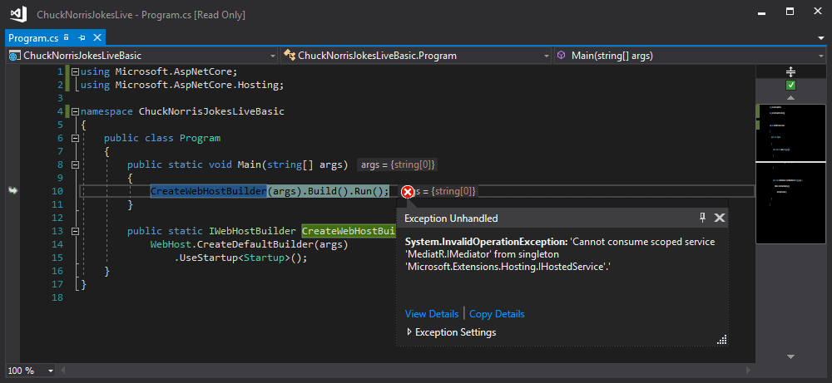Expand the Exception Settings section

coord(409,332)
